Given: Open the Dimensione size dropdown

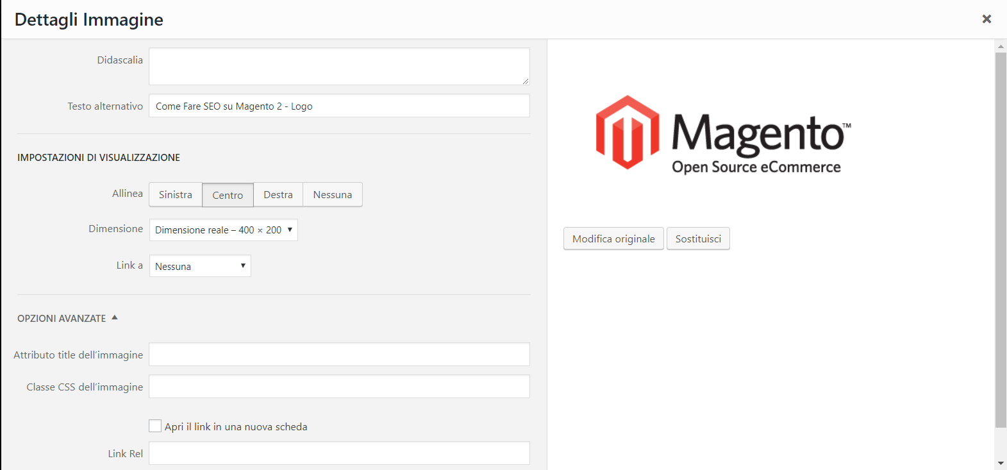Looking at the screenshot, I should 224,230.
